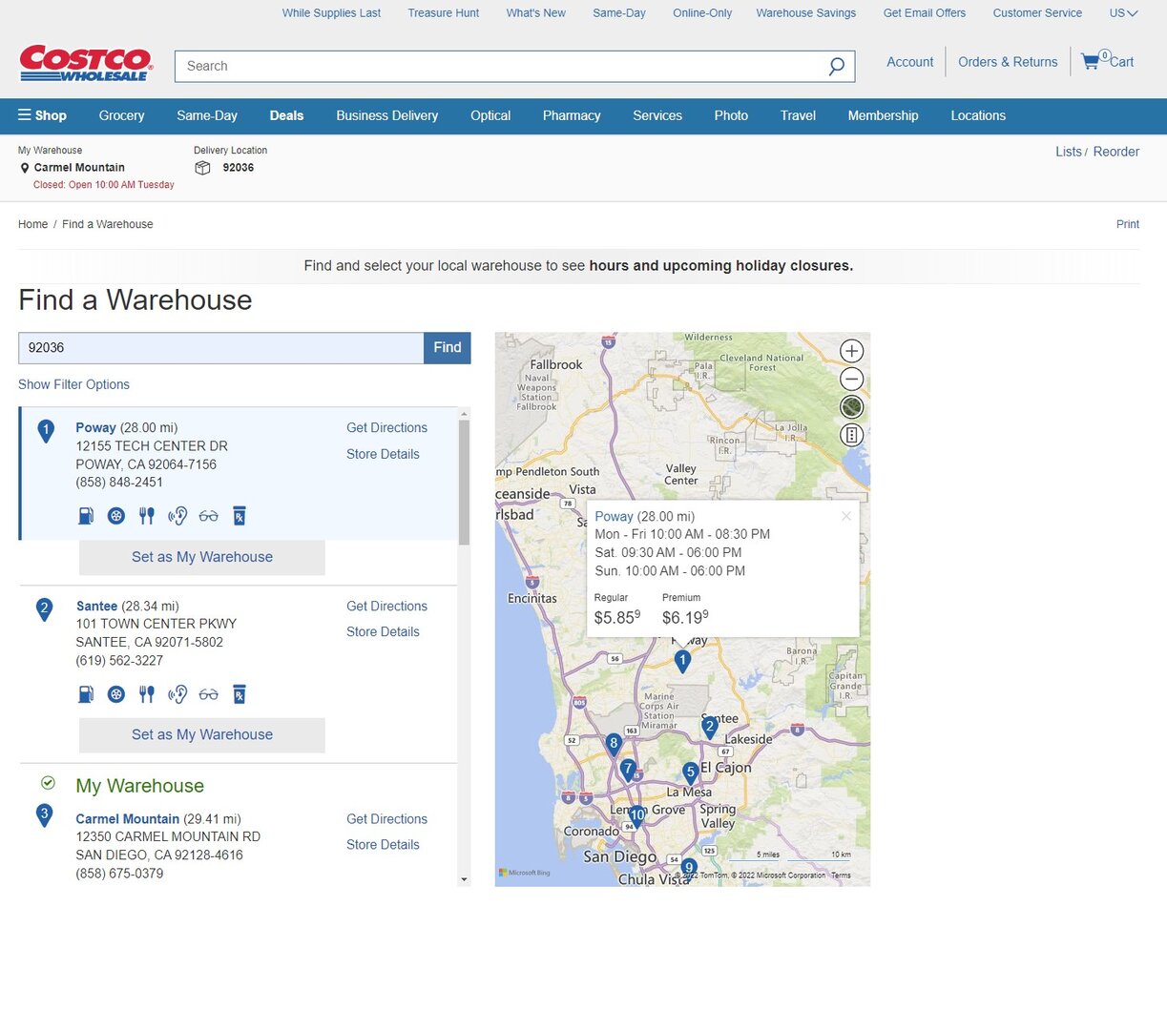
Task: Toggle the map traffic layer button
Action: [851, 435]
